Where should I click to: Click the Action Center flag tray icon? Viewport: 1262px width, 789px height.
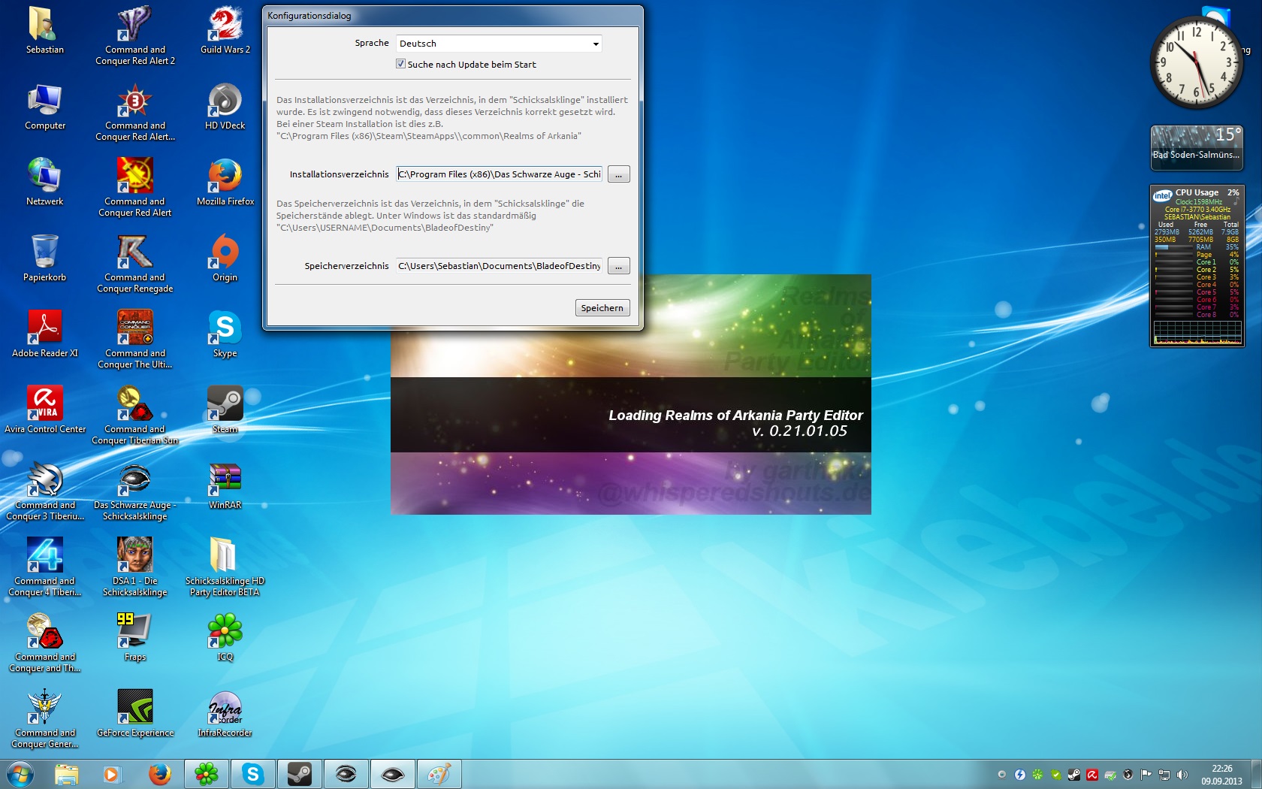tap(1146, 775)
